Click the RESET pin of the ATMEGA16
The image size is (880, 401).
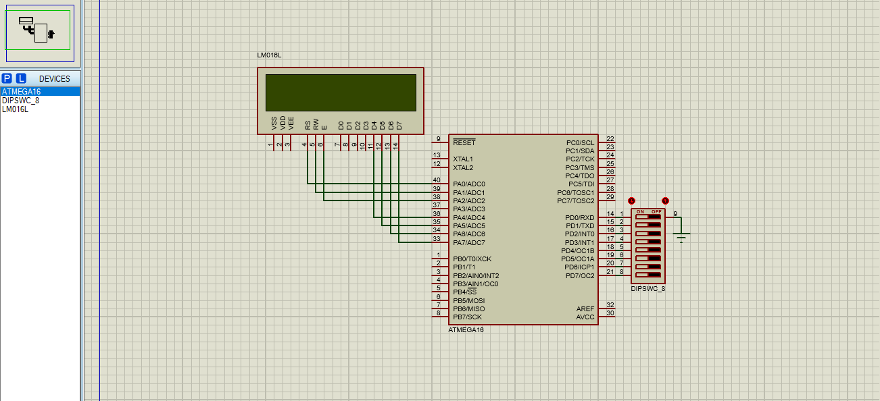point(464,142)
